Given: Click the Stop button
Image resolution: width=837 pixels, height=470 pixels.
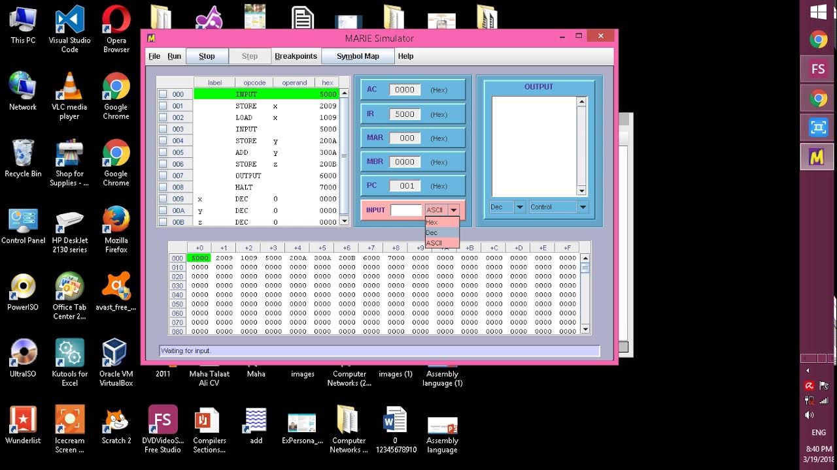Looking at the screenshot, I should (207, 56).
